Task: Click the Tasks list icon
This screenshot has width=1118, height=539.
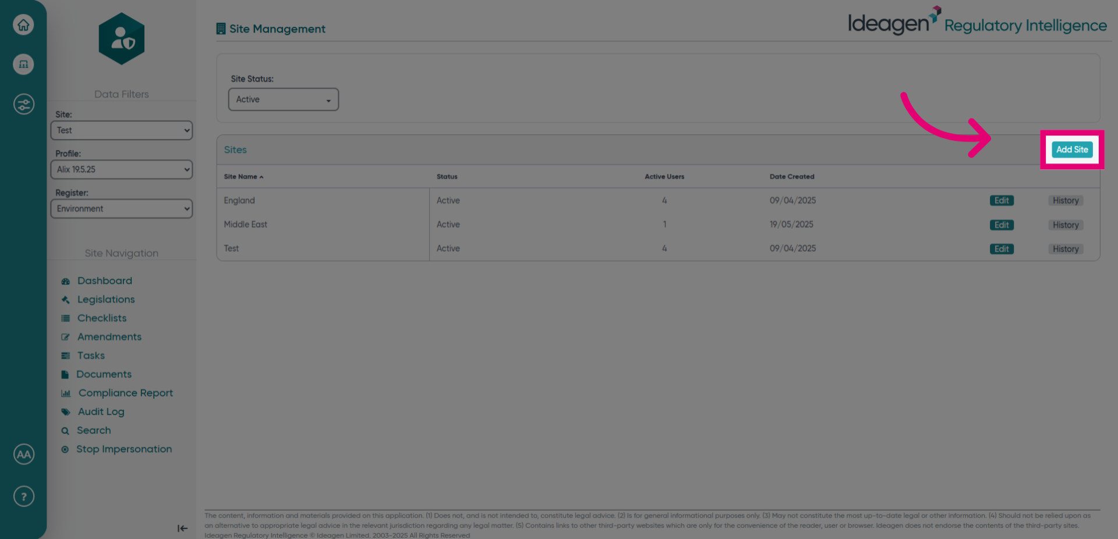Action: click(x=65, y=355)
